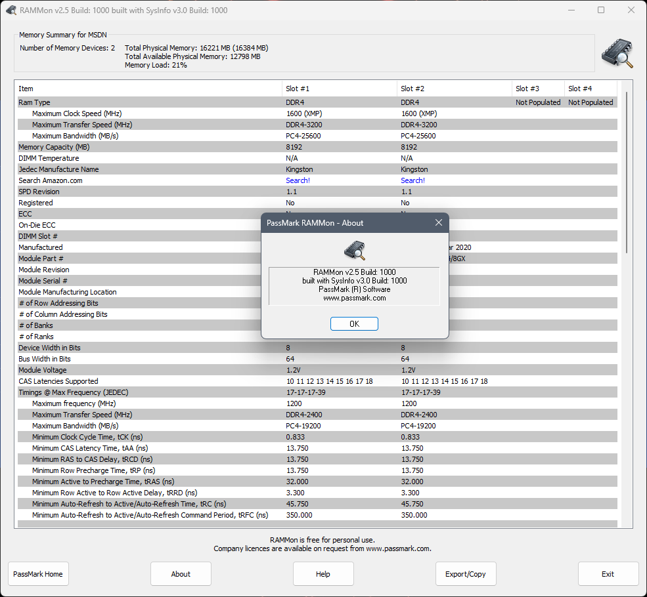Click the RAMMon chip logo top right
This screenshot has width=647, height=597.
617,53
